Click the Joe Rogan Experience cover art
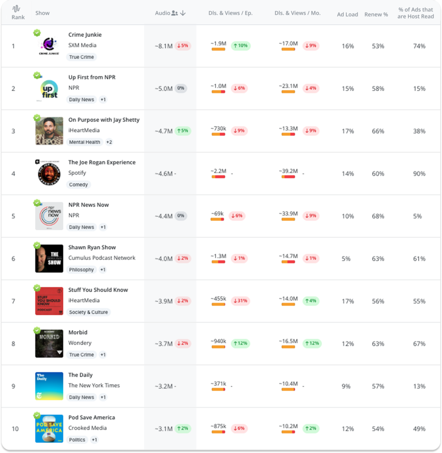This screenshot has width=442, height=453. click(x=49, y=173)
